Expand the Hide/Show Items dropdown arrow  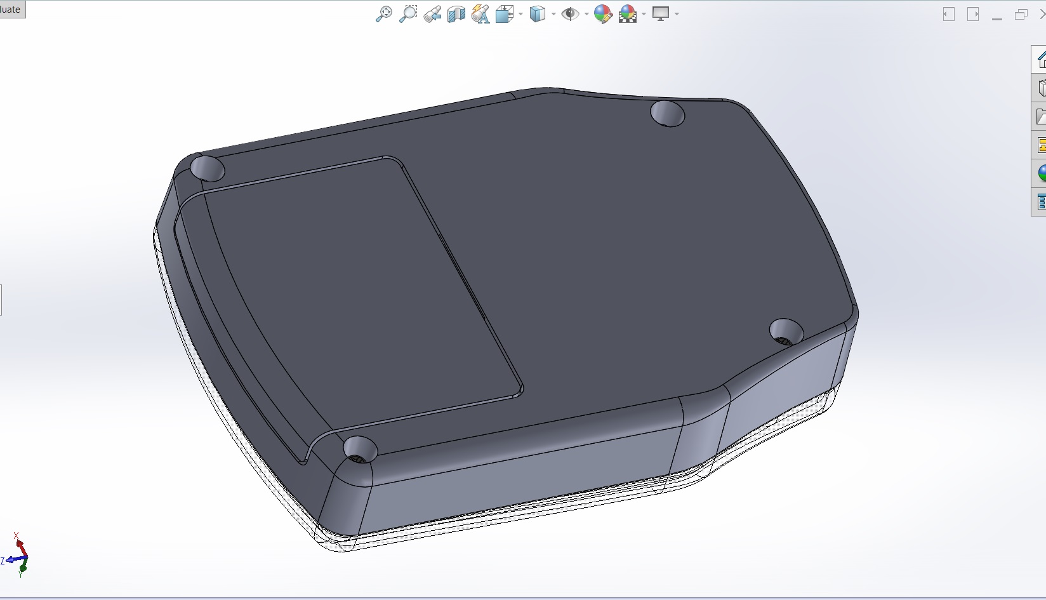[586, 14]
